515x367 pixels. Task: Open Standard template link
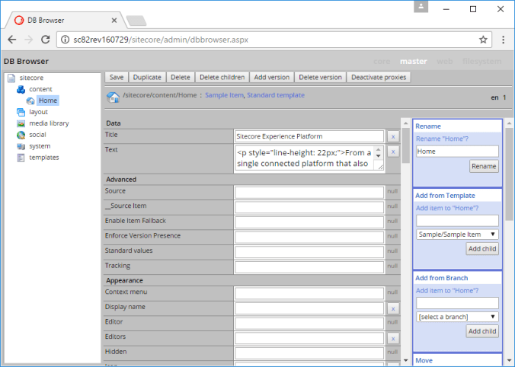pyautogui.click(x=276, y=95)
